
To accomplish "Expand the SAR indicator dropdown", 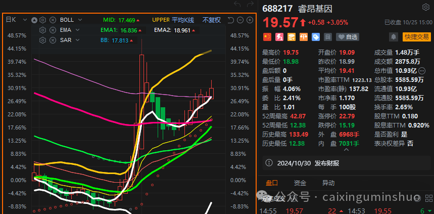I will pos(77,40).
